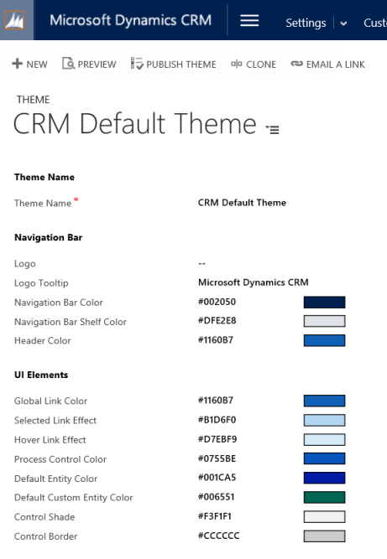Image resolution: width=387 pixels, height=559 pixels.
Task: Click the Navigation Bar Shelf Color swatch
Action: click(324, 321)
